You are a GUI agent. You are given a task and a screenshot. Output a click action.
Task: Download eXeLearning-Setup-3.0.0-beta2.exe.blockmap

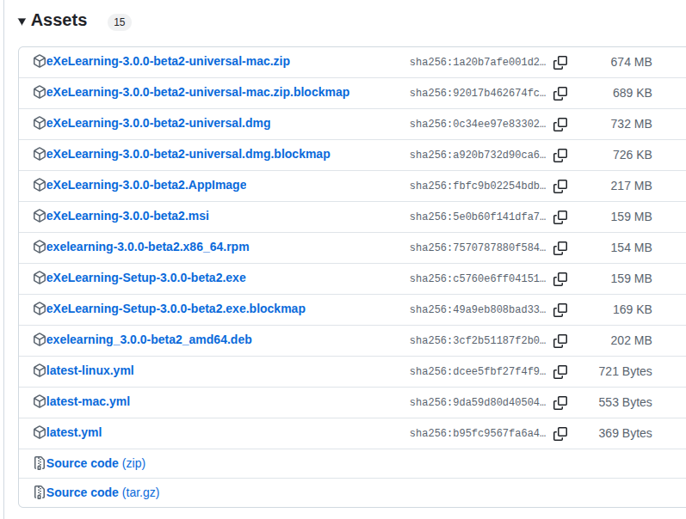pyautogui.click(x=176, y=308)
